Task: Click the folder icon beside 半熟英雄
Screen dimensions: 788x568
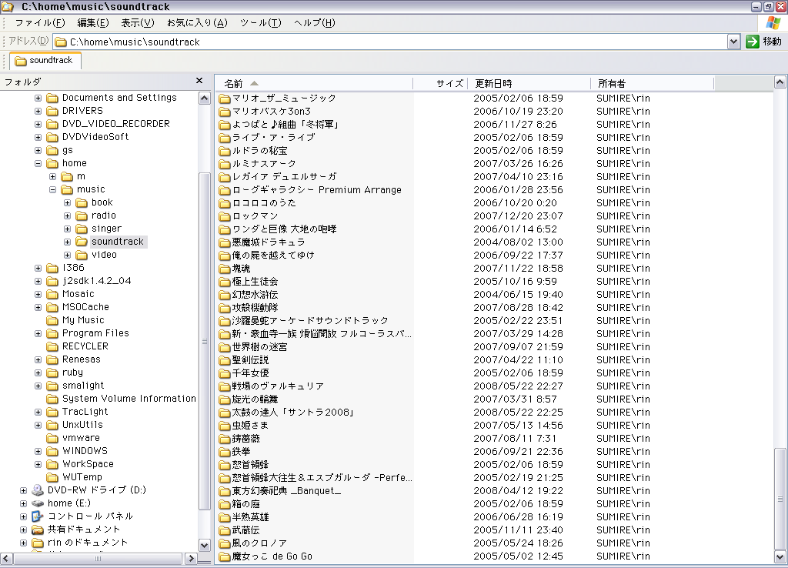Action: [x=225, y=516]
